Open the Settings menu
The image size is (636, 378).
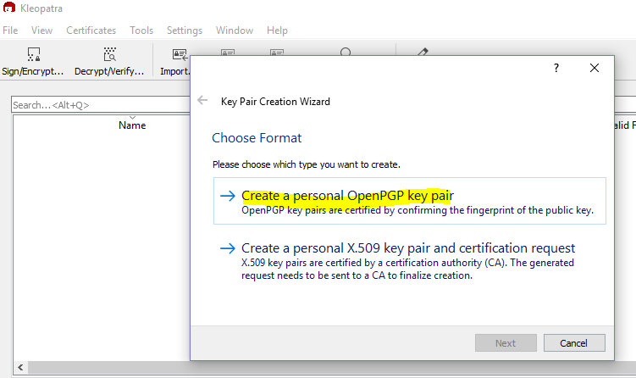185,31
